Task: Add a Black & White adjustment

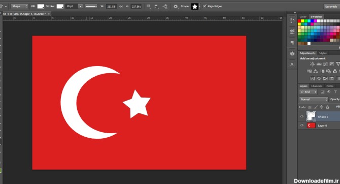Action: point(322,71)
